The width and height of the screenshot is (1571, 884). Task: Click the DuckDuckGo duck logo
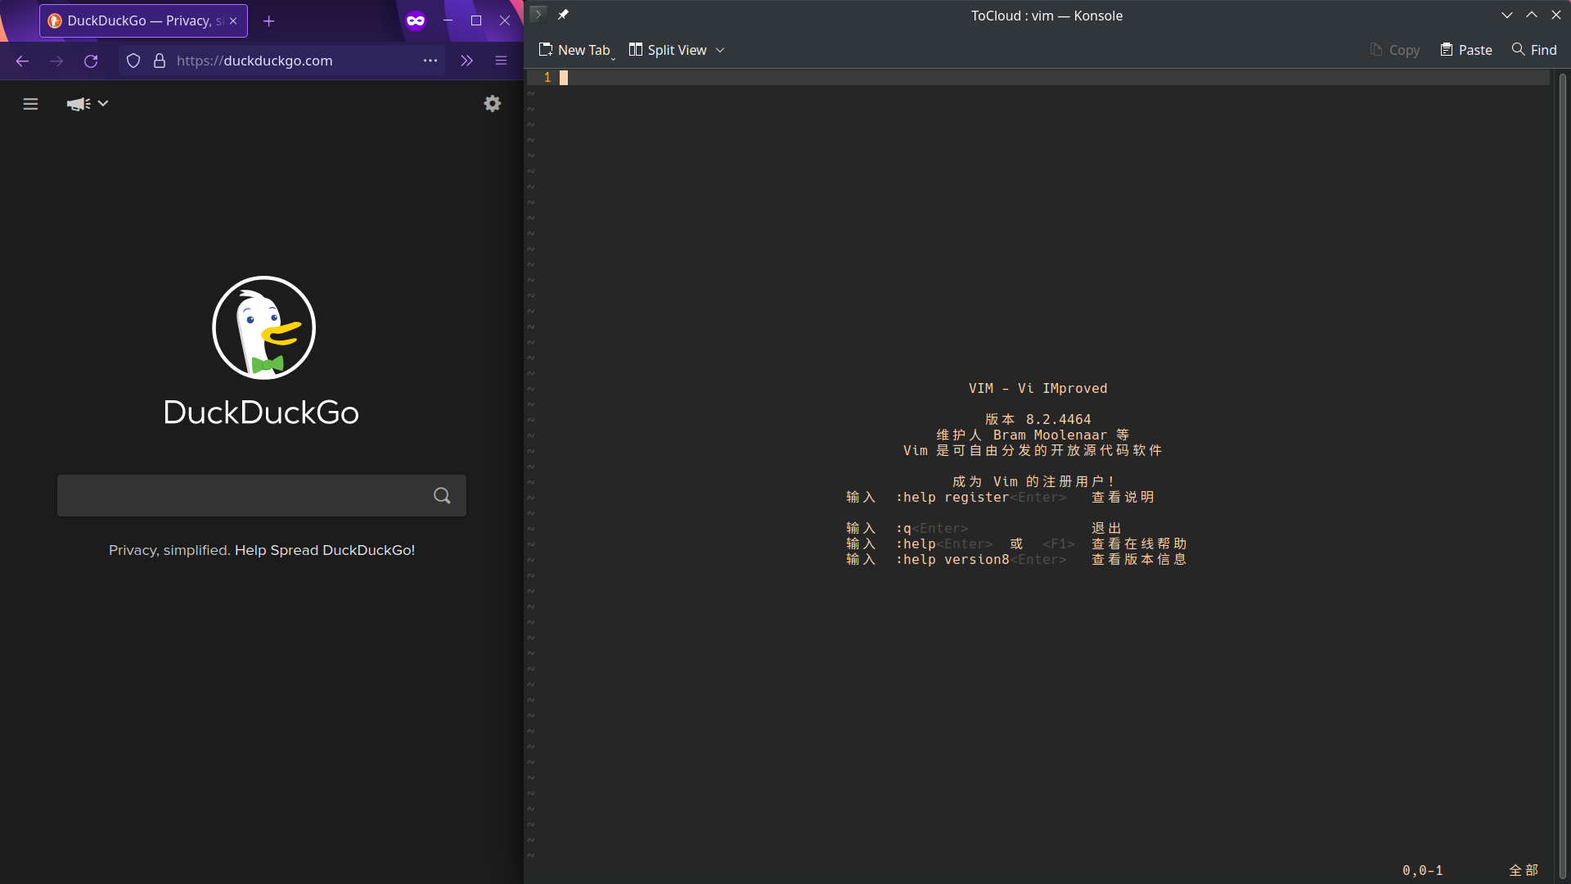pyautogui.click(x=263, y=327)
